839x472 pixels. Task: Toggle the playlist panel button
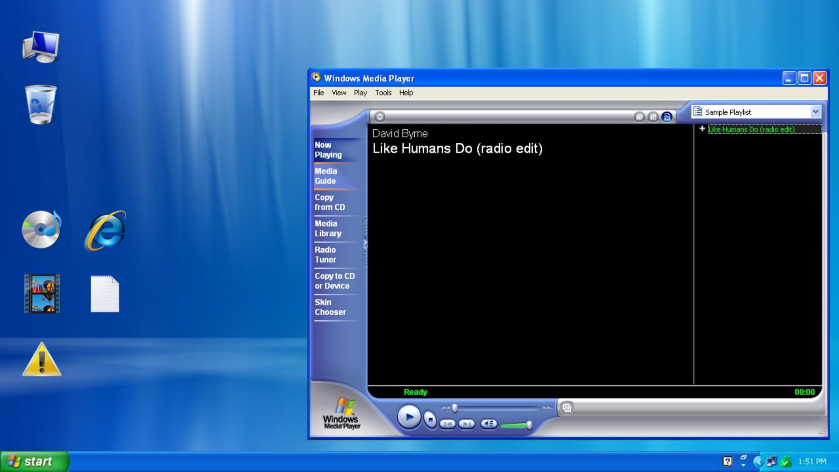tap(667, 117)
